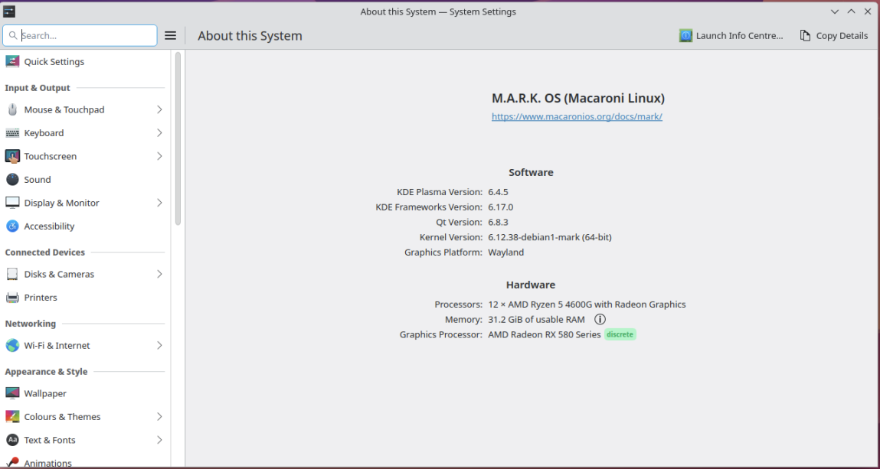Open the hamburger menu next to search
Image resolution: width=880 pixels, height=469 pixels.
tap(171, 36)
